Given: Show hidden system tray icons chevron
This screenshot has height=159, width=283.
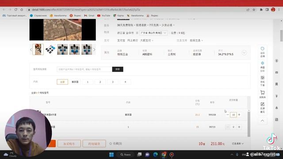Looking at the screenshot, I should point(232,155).
